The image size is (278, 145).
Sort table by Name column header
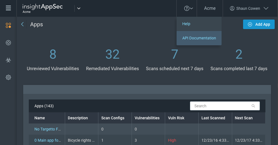(x=40, y=118)
